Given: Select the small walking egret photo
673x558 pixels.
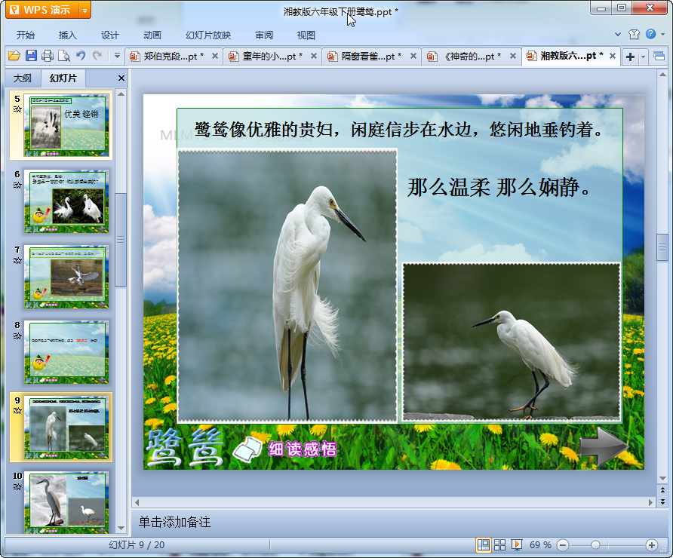Looking at the screenshot, I should pos(512,342).
